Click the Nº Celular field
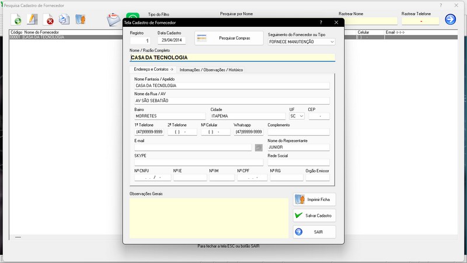Image resolution: width=467 pixels, height=263 pixels. (x=215, y=132)
